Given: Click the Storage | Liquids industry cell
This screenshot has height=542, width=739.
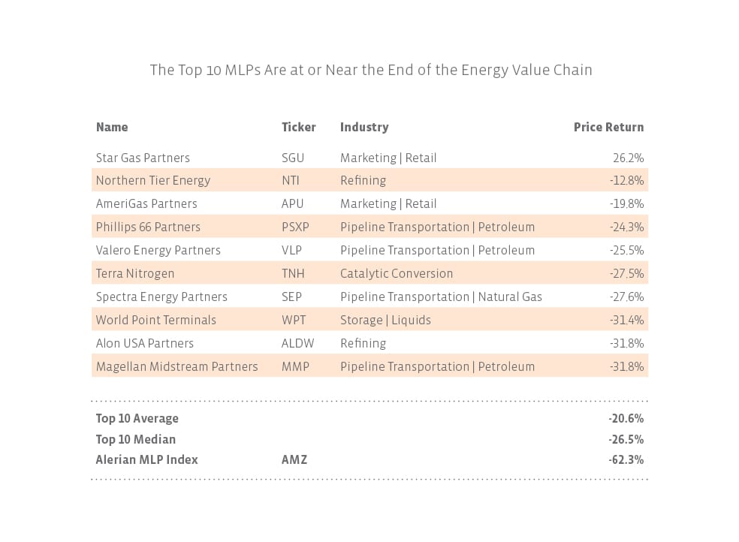Looking at the screenshot, I should (x=385, y=321).
